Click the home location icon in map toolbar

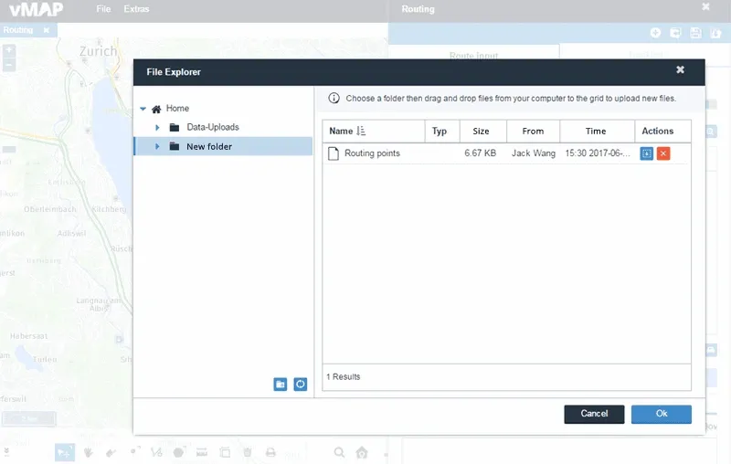click(x=362, y=452)
